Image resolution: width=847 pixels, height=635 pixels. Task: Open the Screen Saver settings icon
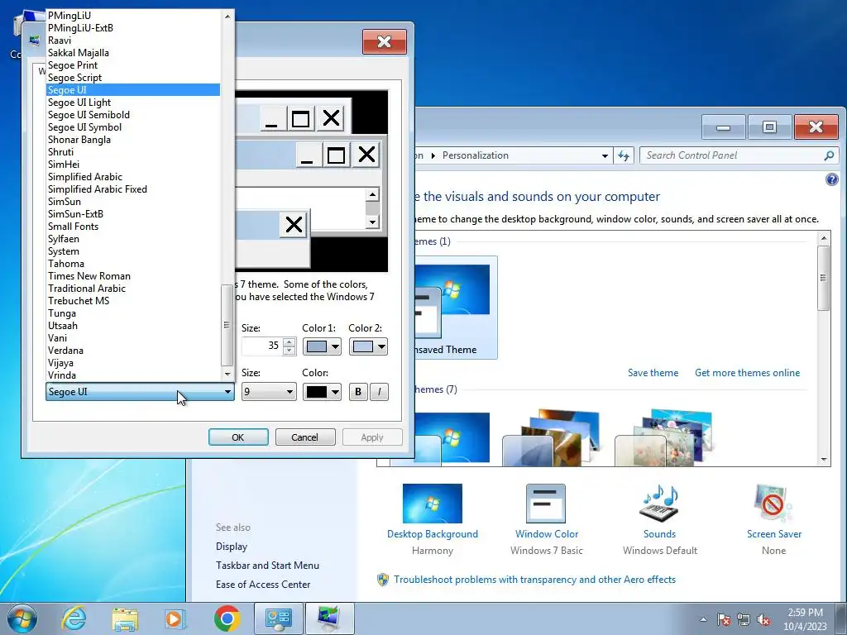pyautogui.click(x=773, y=504)
